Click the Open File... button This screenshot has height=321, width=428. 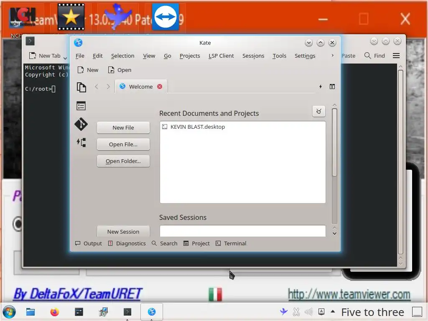point(123,144)
